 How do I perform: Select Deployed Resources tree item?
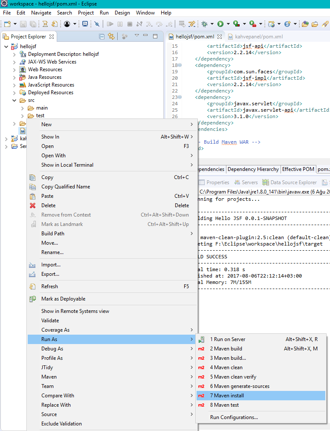coord(51,93)
